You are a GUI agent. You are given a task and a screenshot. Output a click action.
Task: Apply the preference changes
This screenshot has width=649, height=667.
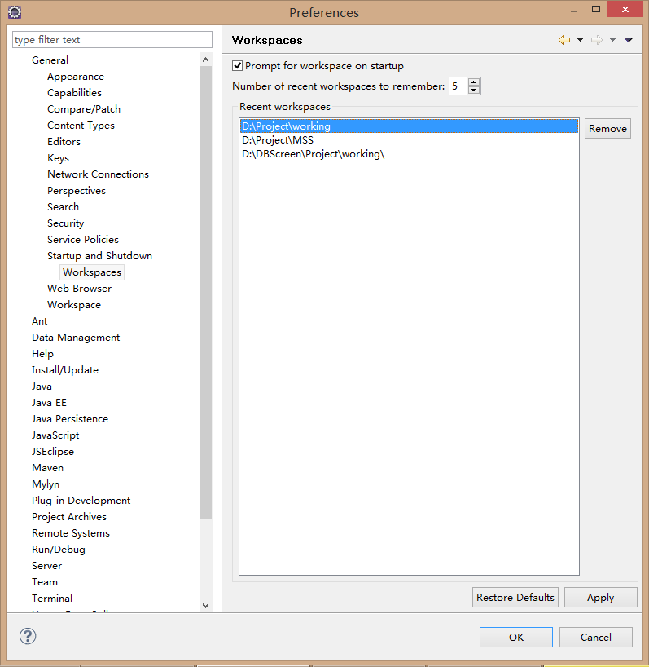coord(600,598)
